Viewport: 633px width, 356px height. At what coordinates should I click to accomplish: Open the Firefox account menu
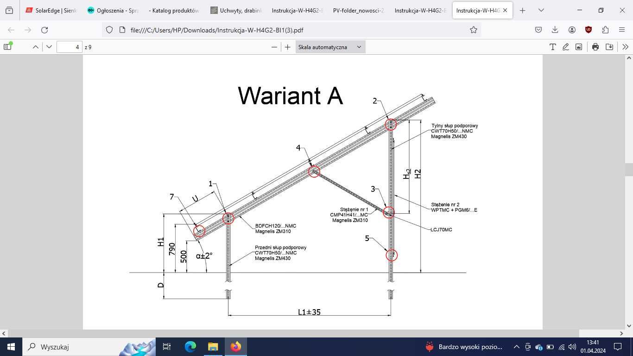572,30
